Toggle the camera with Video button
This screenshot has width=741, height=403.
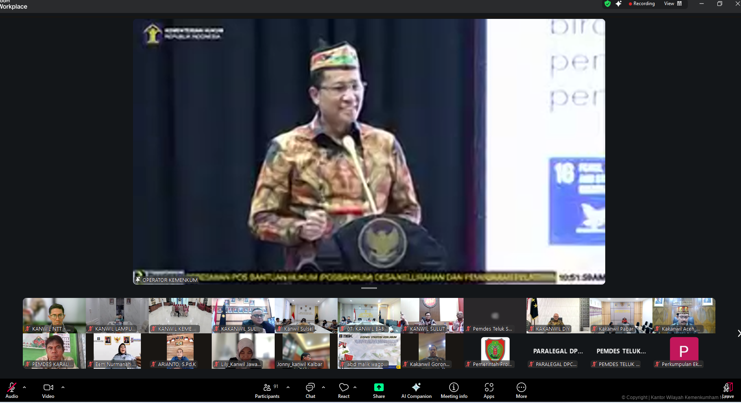click(48, 390)
